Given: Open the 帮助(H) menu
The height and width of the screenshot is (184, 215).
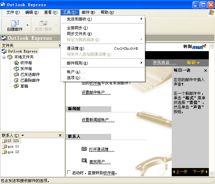Looking at the screenshot, I should 107,12.
